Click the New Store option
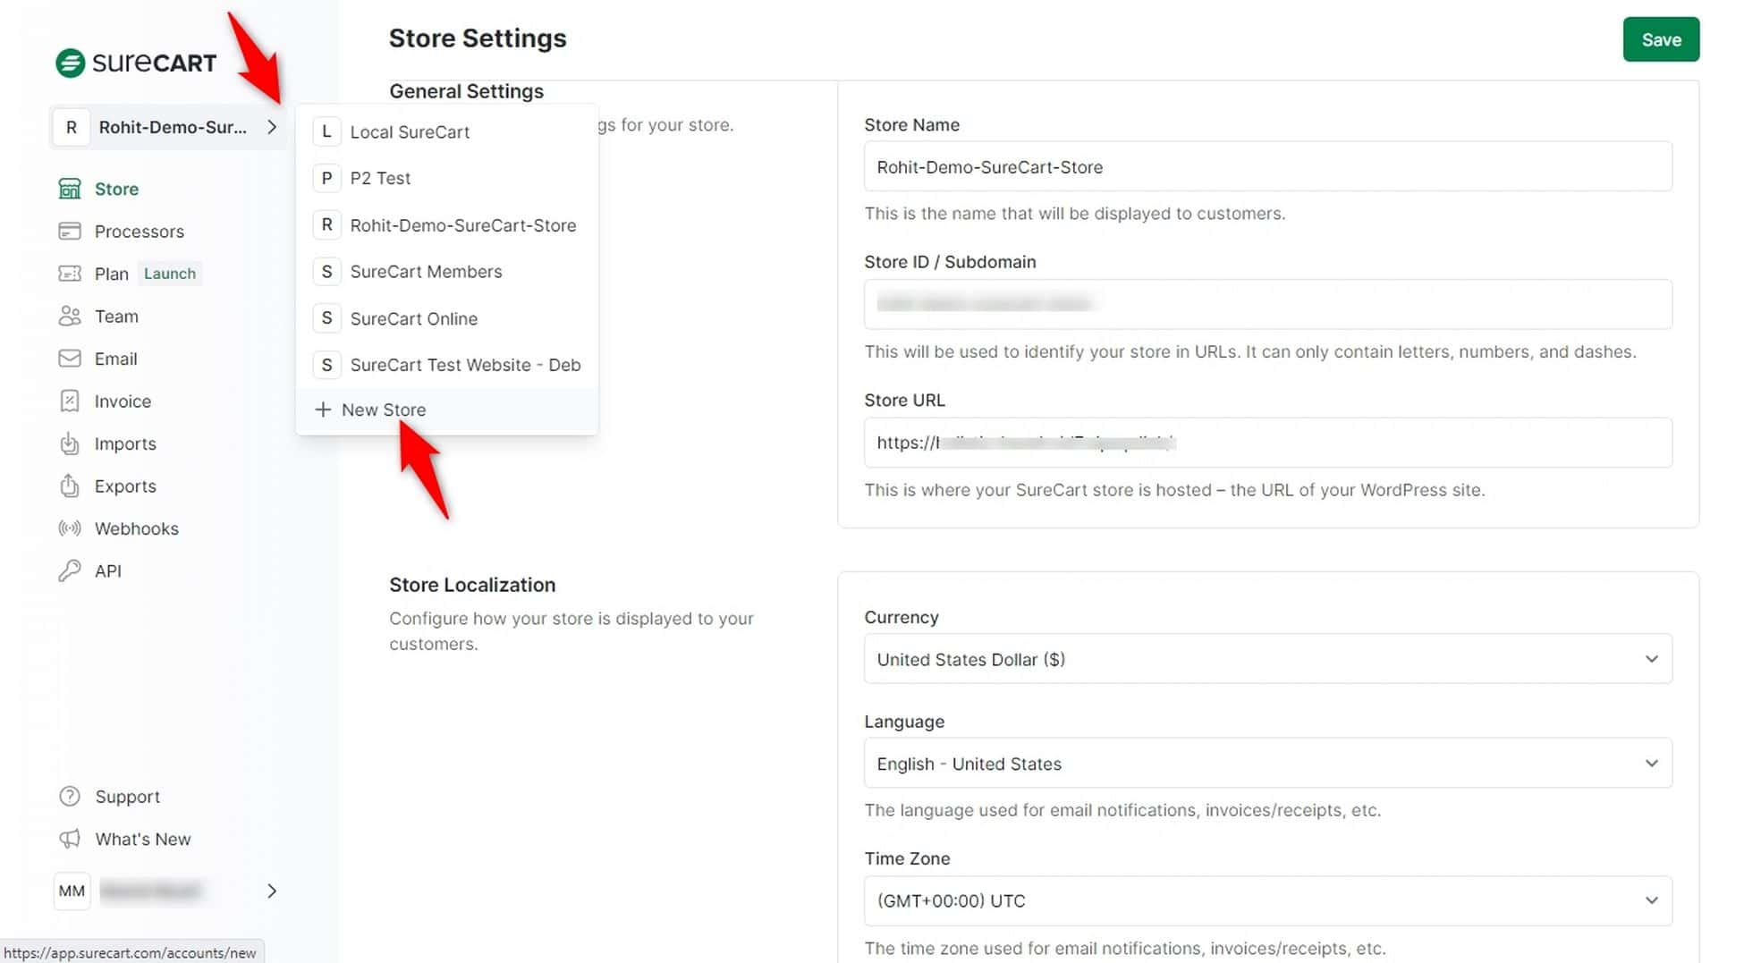This screenshot has height=963, width=1744. 383,410
